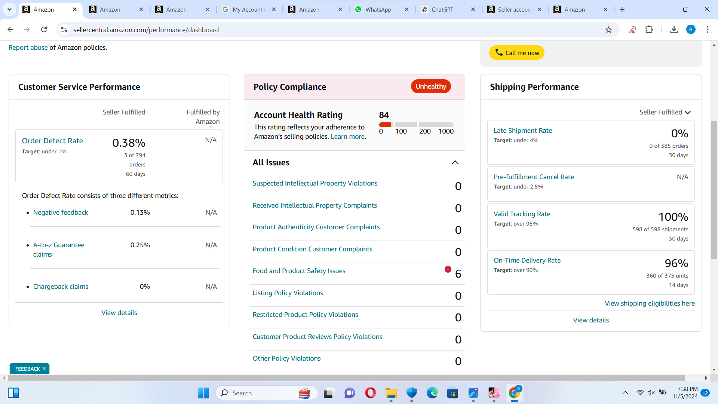Image resolution: width=718 pixels, height=404 pixels.
Task: Open the Late Shipment Rate link
Action: 522,131
